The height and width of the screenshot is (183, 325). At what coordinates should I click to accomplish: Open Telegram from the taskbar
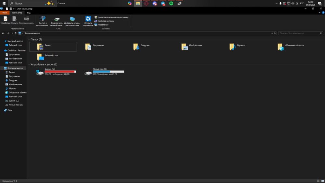(163, 3)
